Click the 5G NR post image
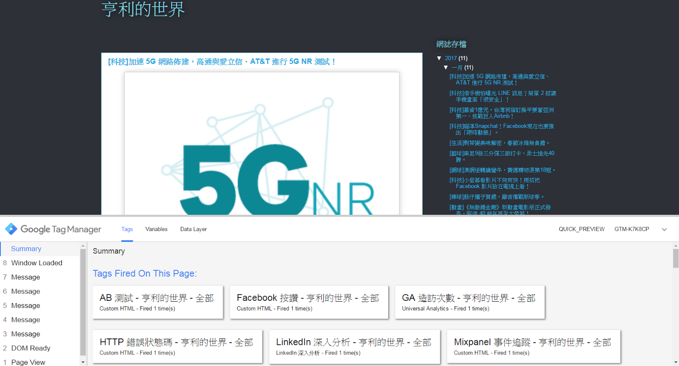The image size is (679, 366). coord(262,144)
